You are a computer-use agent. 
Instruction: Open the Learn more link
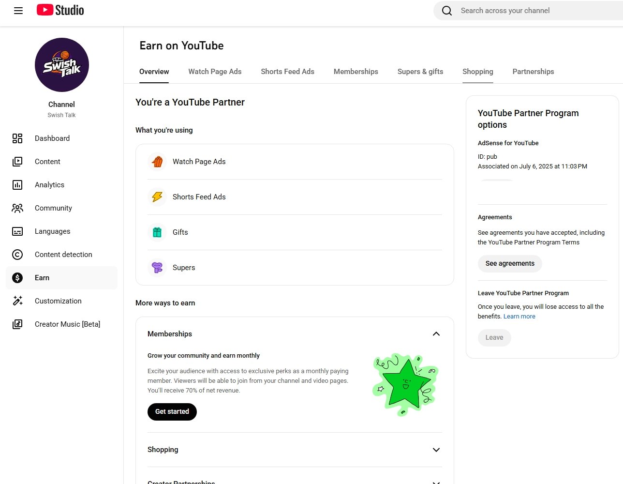pos(519,317)
